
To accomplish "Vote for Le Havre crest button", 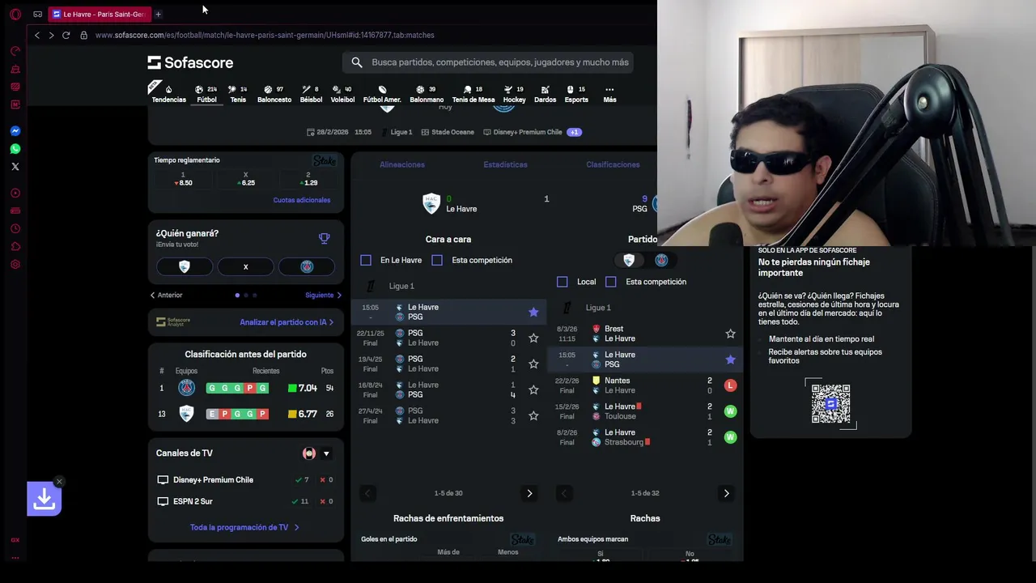I will 185,266.
